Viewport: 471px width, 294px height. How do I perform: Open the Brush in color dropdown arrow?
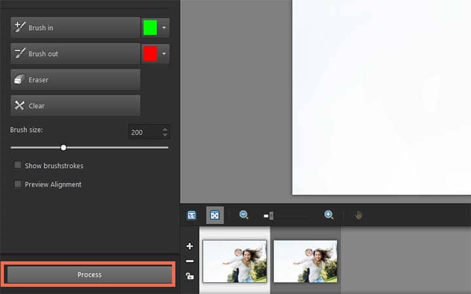click(x=164, y=27)
